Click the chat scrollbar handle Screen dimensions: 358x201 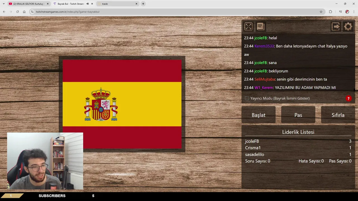point(354,90)
